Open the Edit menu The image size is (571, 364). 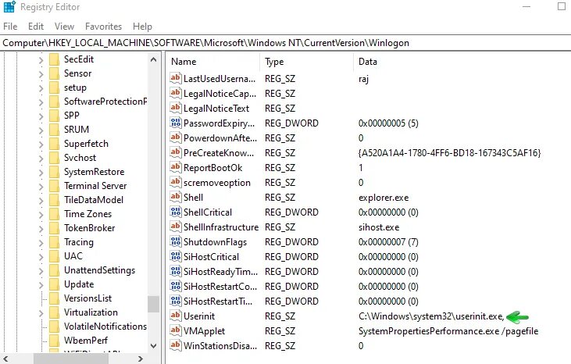pyautogui.click(x=36, y=27)
